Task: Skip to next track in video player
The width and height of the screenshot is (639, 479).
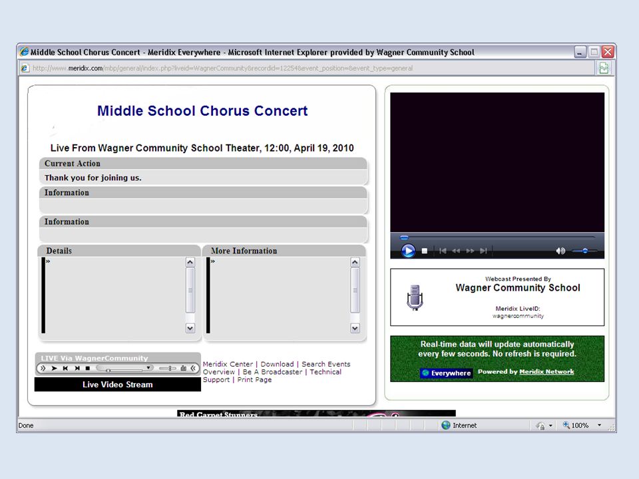Action: [483, 251]
